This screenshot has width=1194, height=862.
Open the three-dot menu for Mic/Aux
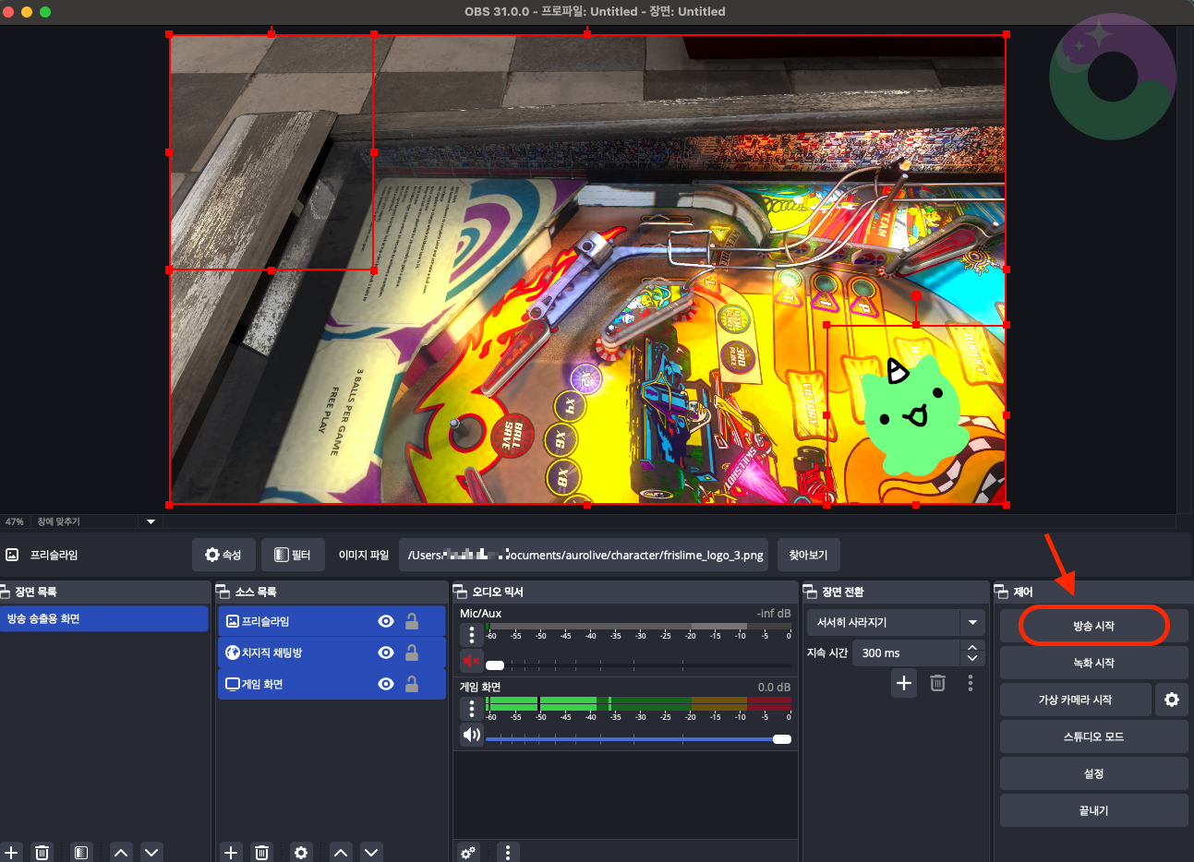coord(472,635)
